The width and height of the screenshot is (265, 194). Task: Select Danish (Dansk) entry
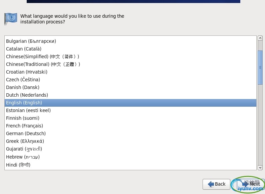(x=130, y=87)
